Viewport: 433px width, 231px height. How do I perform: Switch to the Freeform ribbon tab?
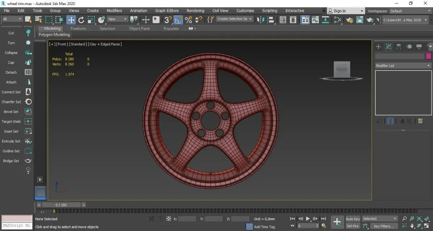[x=78, y=29]
